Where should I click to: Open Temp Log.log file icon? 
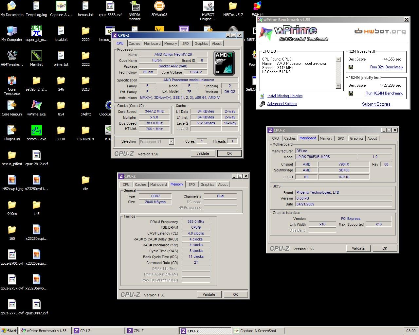click(36, 9)
